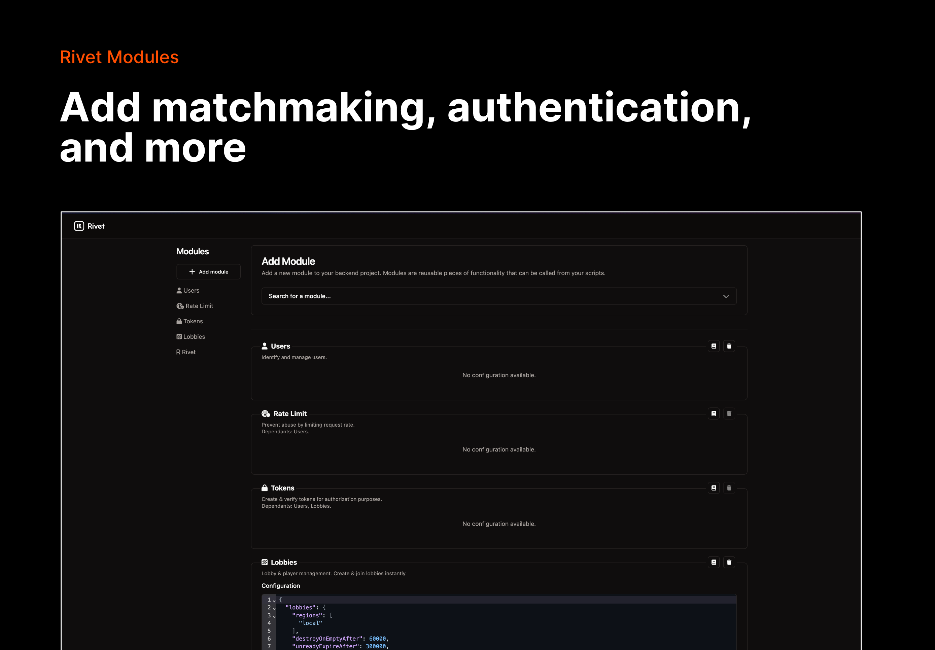The image size is (935, 650).
Task: Click the Lobbies card heading
Action: [x=284, y=563]
